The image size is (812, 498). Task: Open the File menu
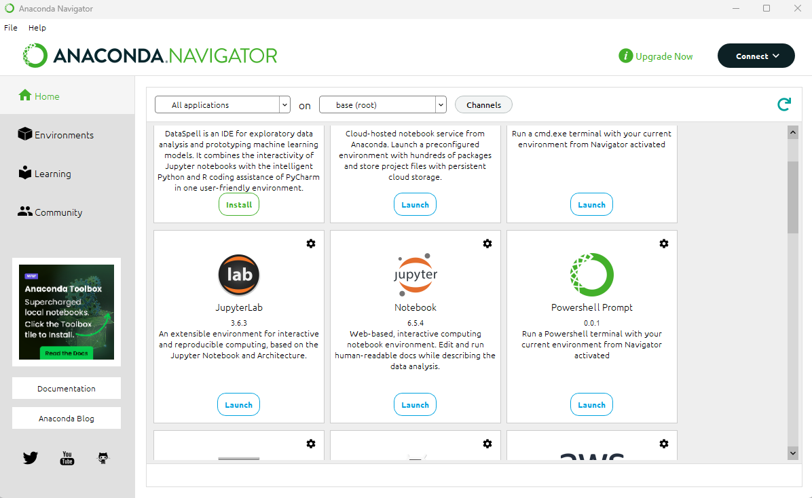tap(11, 28)
